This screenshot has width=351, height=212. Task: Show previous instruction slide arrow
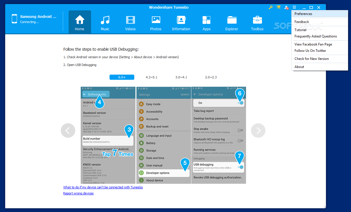click(x=68, y=130)
